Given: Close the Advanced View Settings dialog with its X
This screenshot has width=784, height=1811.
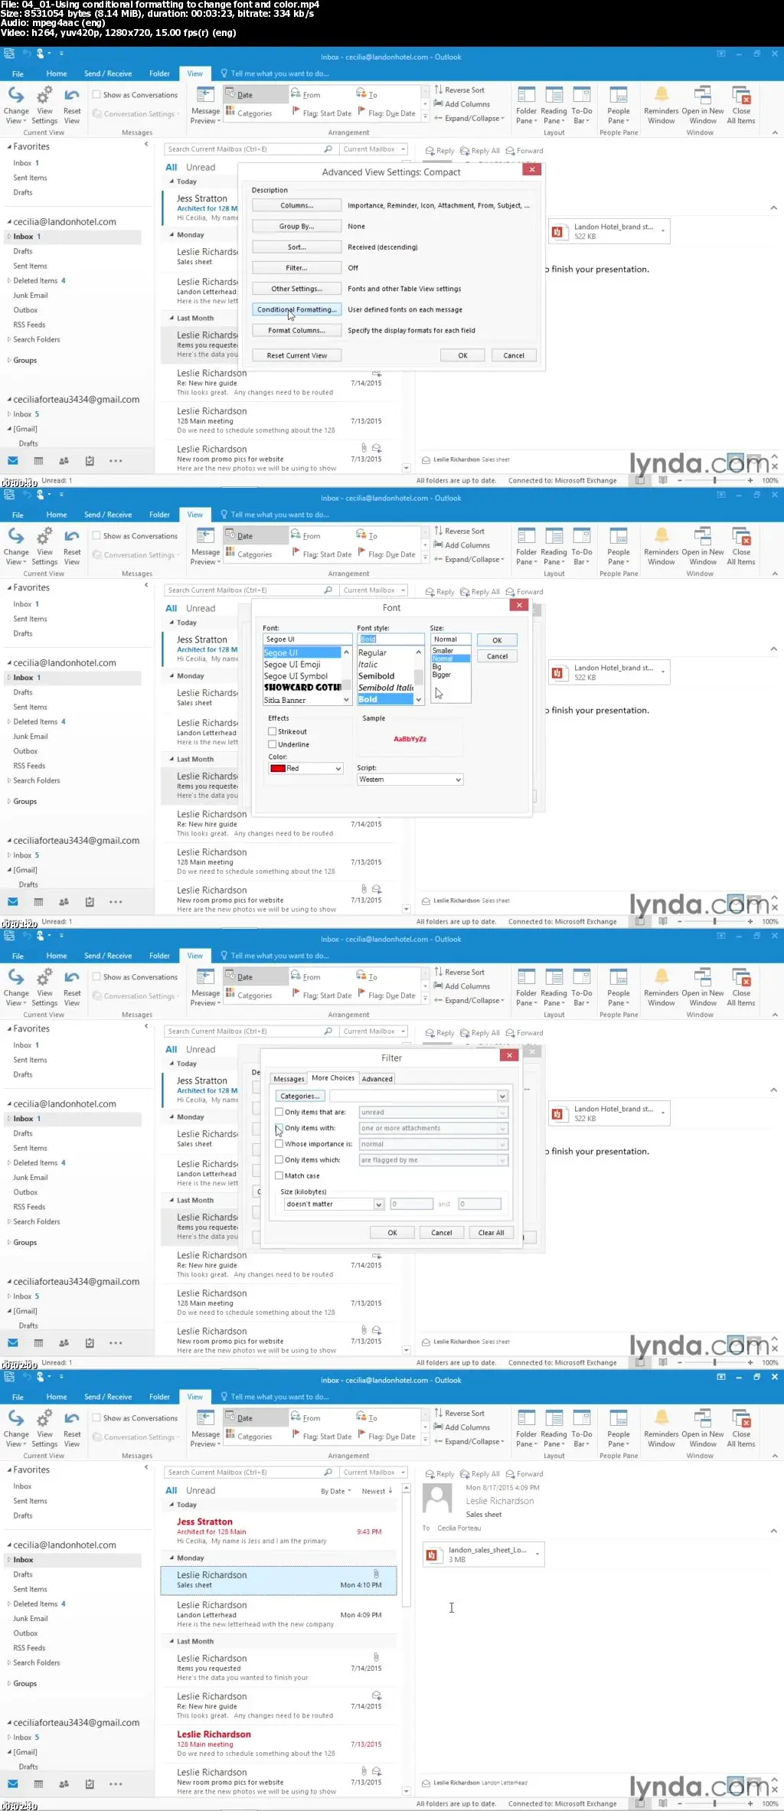Looking at the screenshot, I should [533, 169].
